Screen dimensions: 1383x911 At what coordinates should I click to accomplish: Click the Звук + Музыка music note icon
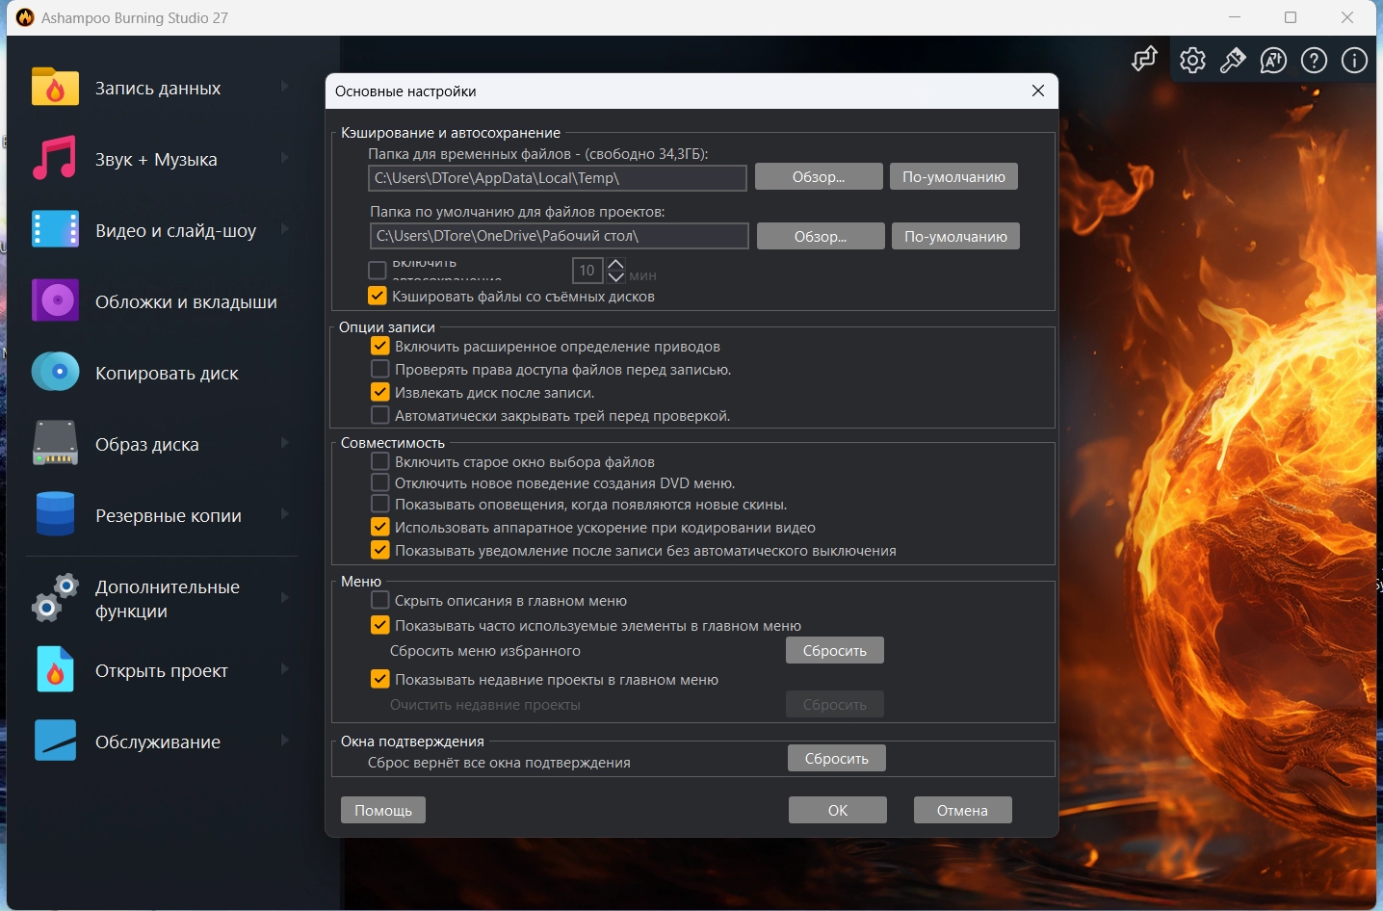[x=55, y=159]
